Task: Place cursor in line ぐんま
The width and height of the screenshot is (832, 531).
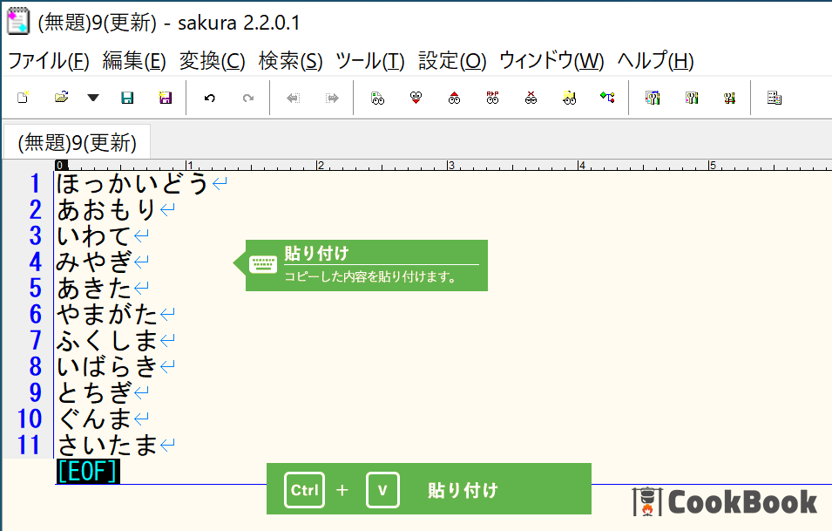Action: [93, 419]
